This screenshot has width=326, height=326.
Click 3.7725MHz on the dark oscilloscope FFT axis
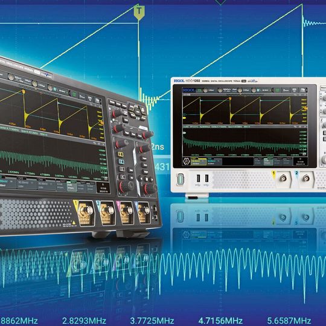click(x=30, y=173)
